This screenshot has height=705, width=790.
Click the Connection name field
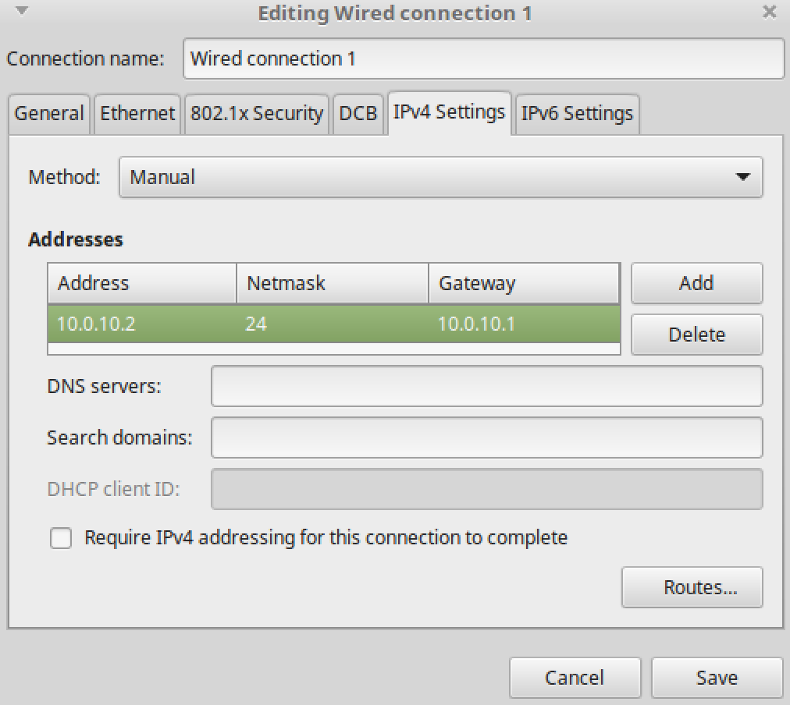click(x=483, y=59)
